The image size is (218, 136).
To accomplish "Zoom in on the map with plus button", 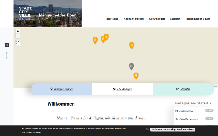I will pyautogui.click(x=18, y=31).
